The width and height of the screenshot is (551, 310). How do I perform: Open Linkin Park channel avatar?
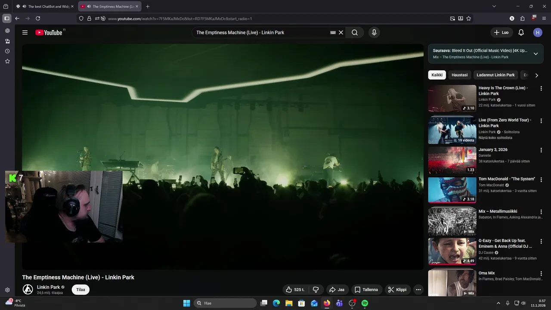click(28, 289)
